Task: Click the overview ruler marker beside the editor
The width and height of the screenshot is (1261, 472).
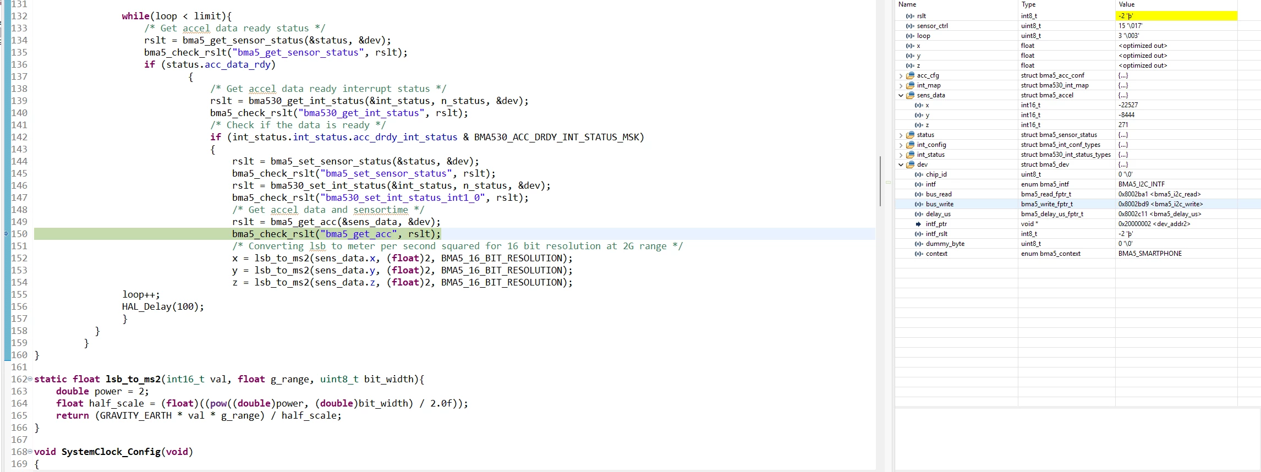Action: click(888, 182)
